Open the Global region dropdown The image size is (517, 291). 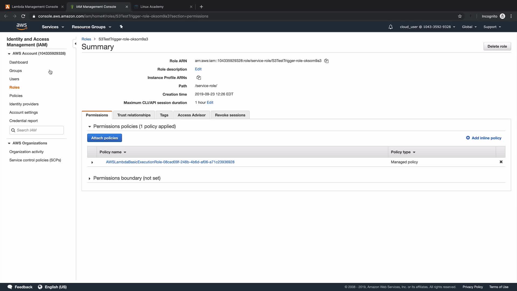pos(469,27)
